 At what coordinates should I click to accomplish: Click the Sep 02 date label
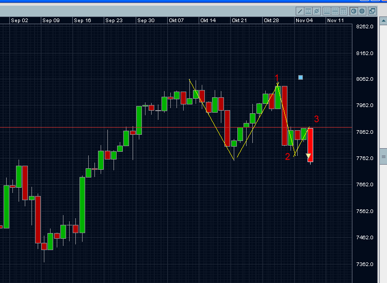point(20,21)
